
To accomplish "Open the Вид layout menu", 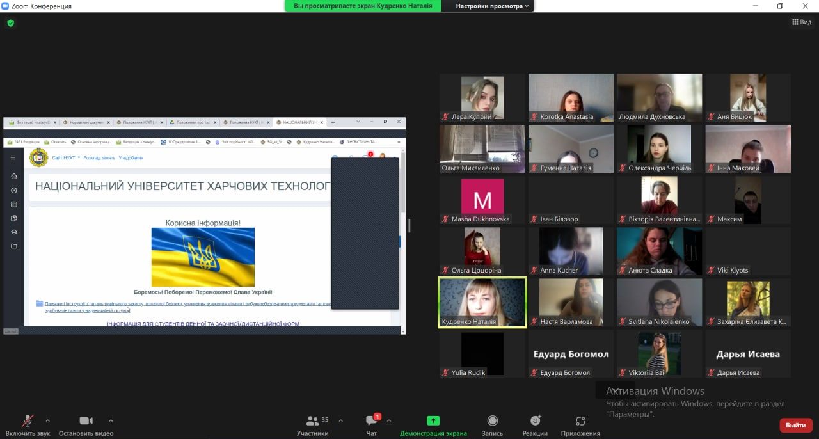I will click(x=802, y=22).
